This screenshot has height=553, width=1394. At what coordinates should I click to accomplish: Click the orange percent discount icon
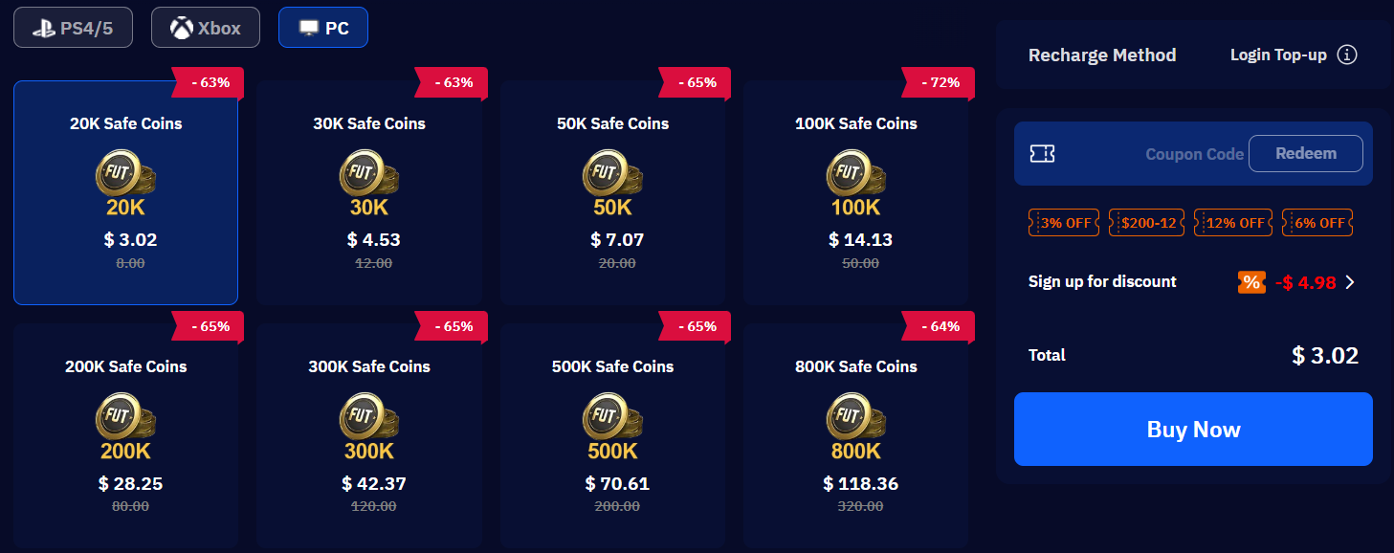[1251, 282]
